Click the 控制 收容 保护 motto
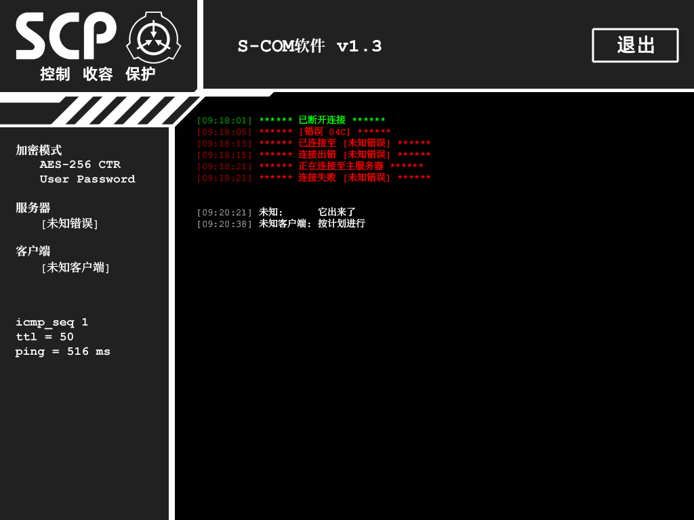This screenshot has height=520, width=694. 98,74
